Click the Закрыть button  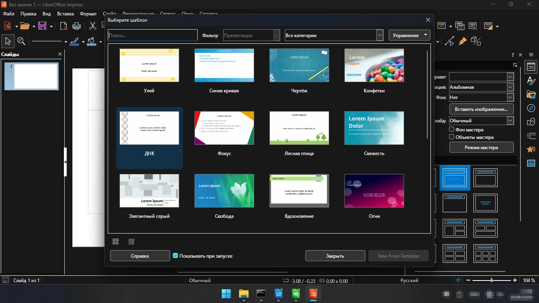335,256
